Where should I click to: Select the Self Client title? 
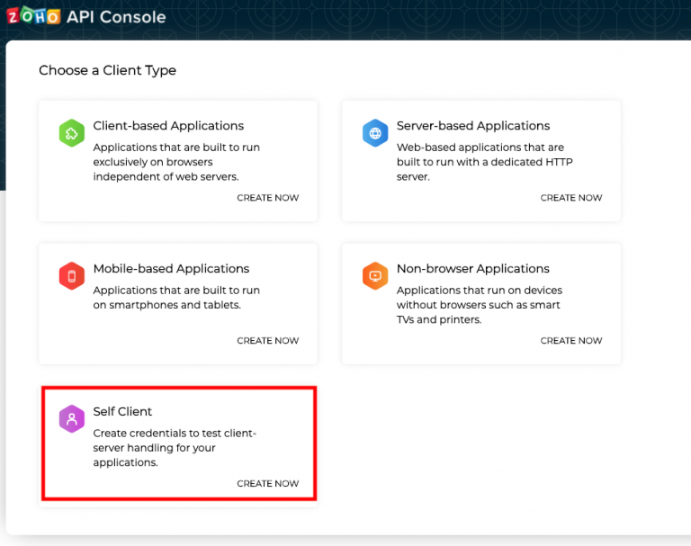pyautogui.click(x=122, y=411)
